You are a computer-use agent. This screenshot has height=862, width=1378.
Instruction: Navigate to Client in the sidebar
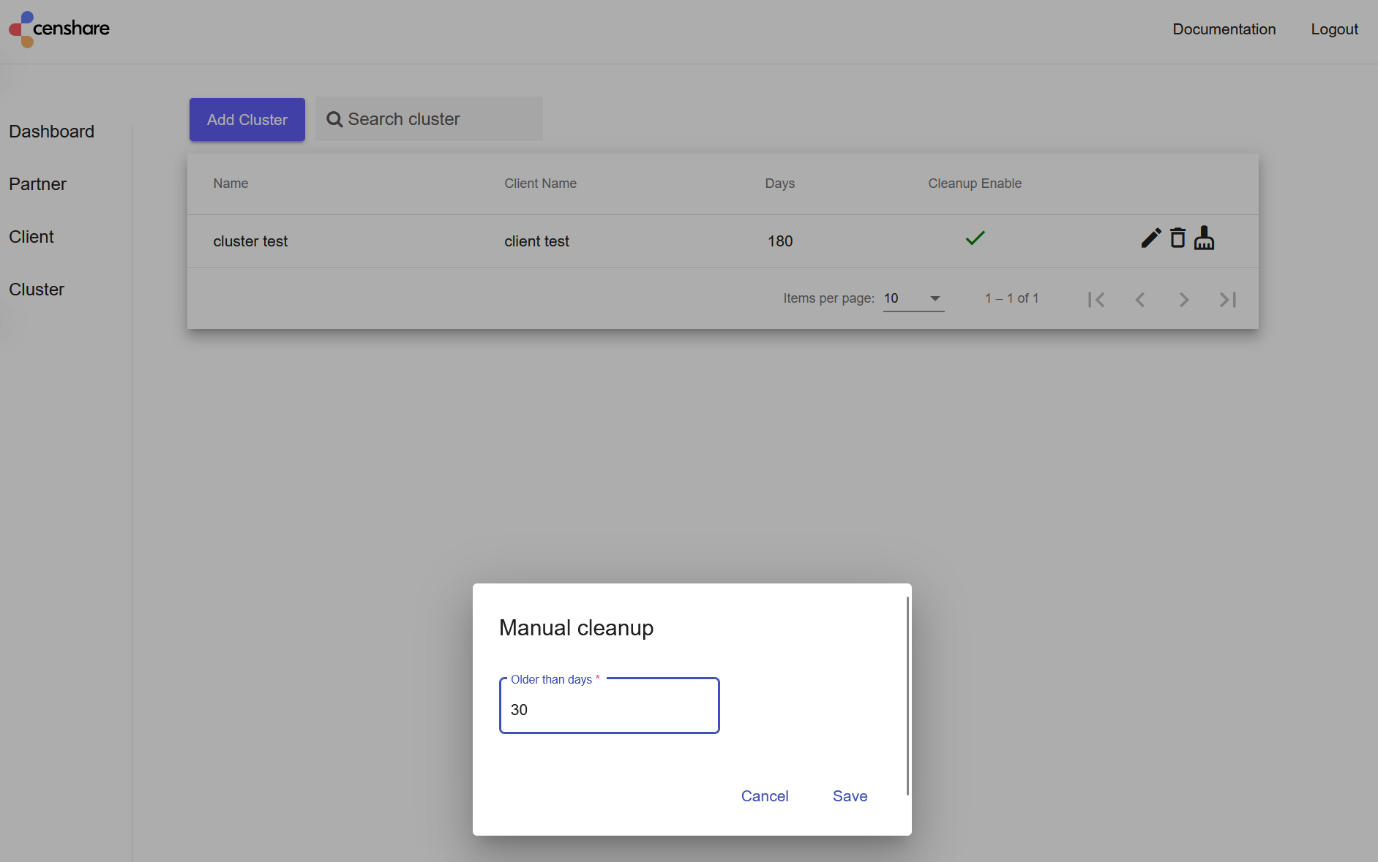click(31, 237)
